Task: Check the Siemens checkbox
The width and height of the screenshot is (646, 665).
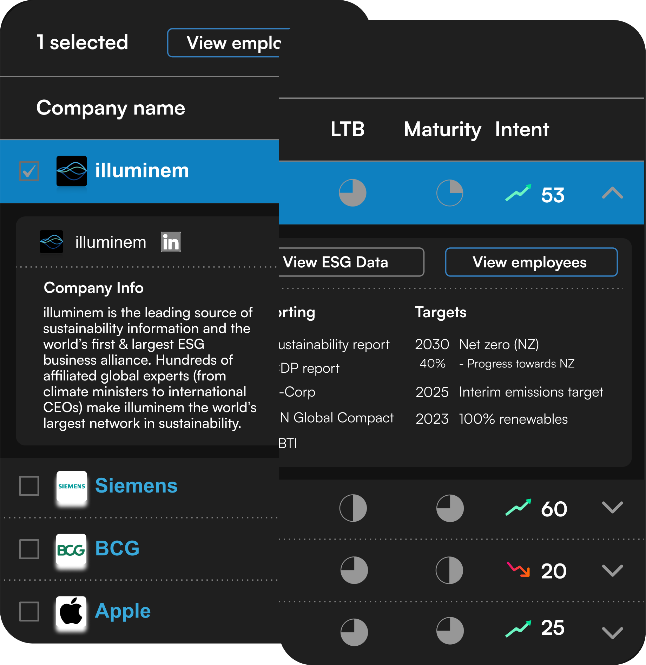Action: [29, 486]
